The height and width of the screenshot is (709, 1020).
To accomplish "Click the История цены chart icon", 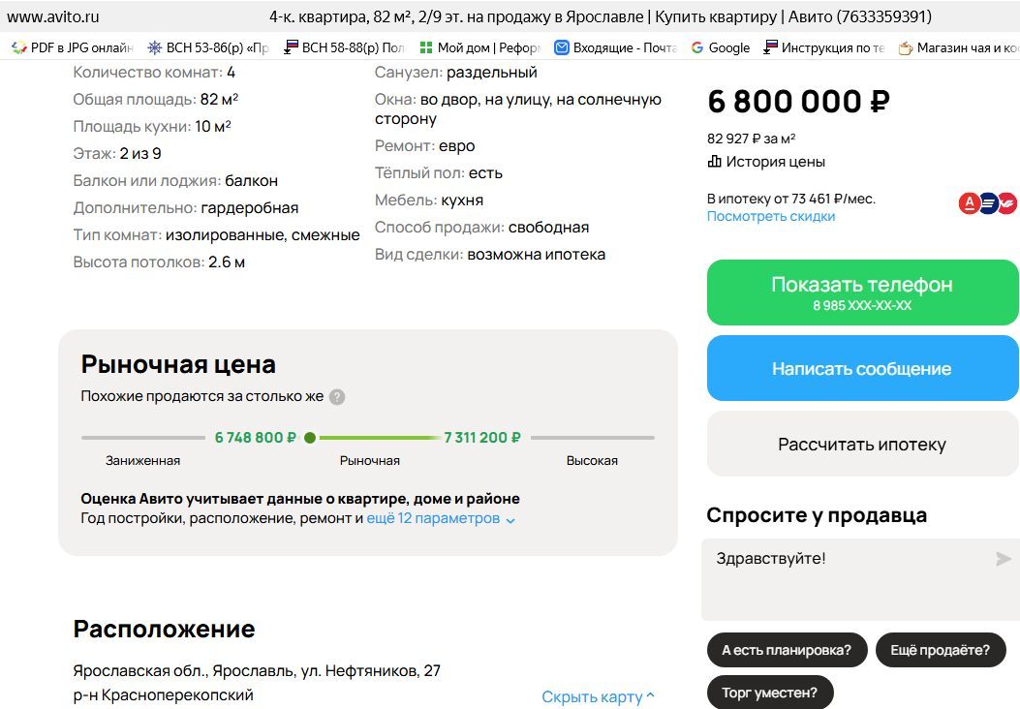I will (x=714, y=162).
